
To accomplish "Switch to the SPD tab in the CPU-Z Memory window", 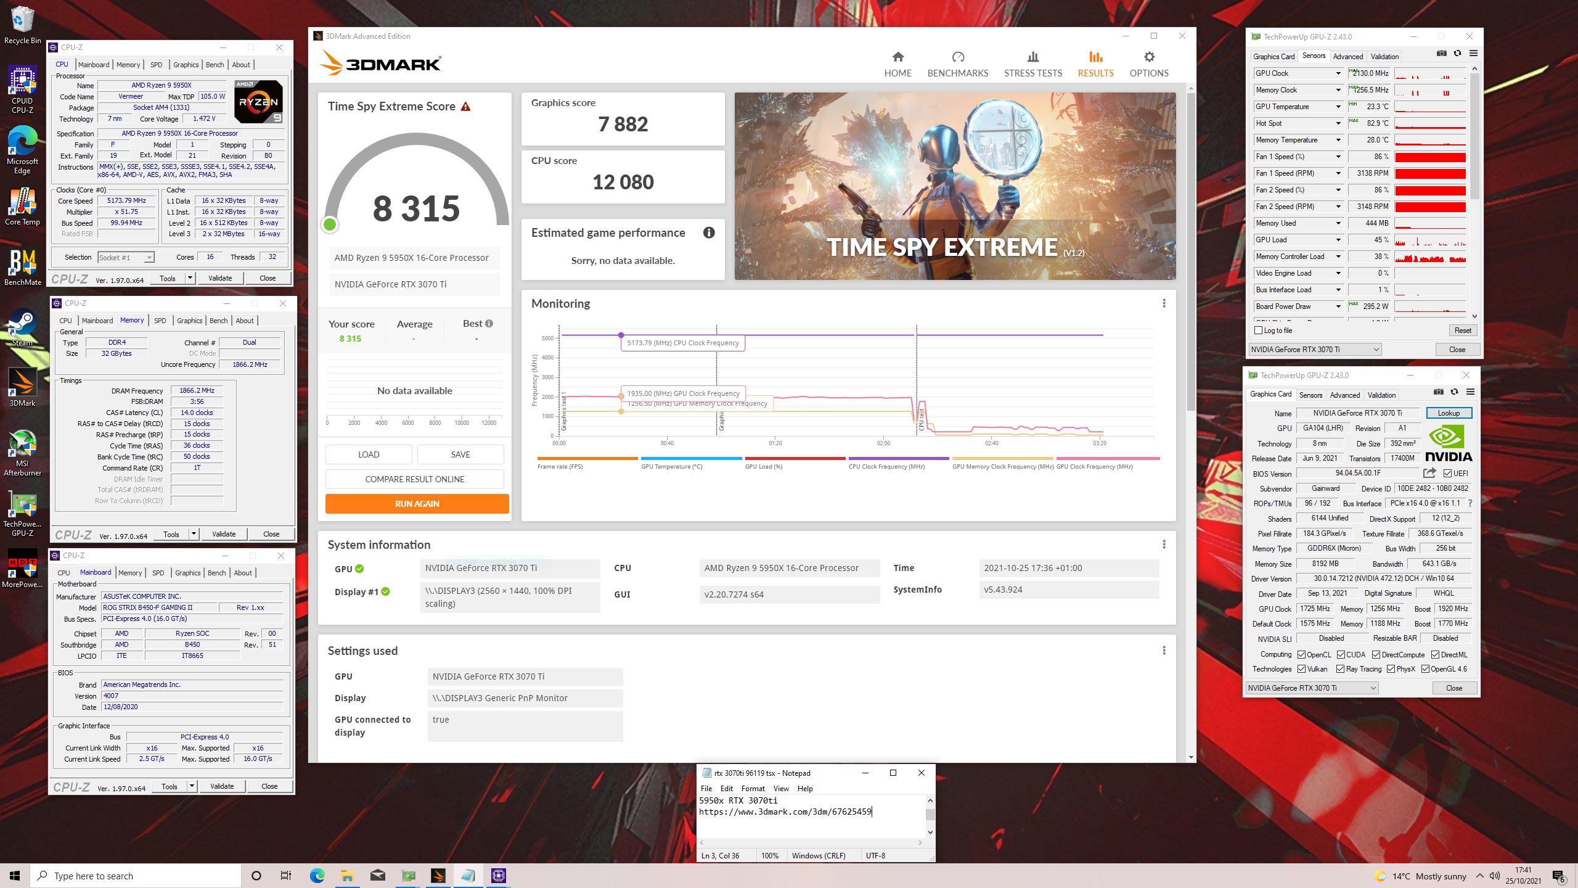I will (x=160, y=321).
